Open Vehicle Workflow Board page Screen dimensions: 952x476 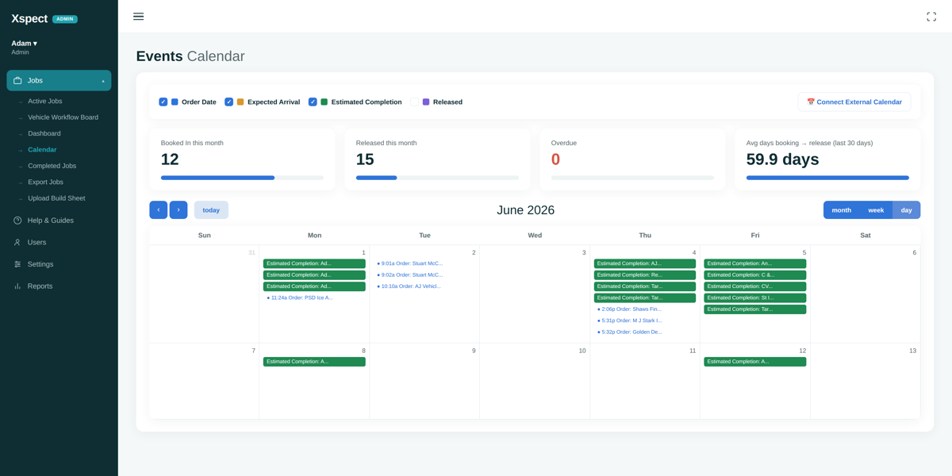click(63, 117)
